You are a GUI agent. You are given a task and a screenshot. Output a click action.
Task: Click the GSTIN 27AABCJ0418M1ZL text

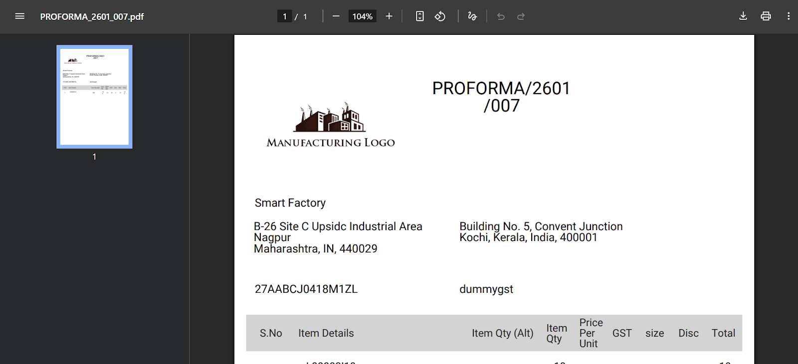pyautogui.click(x=306, y=289)
